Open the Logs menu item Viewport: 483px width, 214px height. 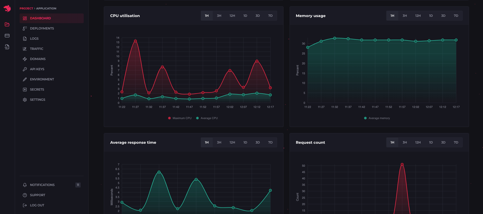[34, 39]
